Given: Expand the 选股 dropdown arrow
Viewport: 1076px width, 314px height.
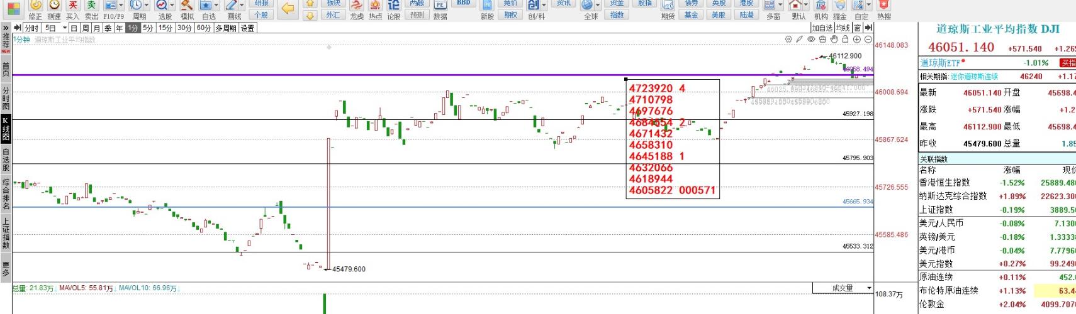Looking at the screenshot, I should (172, 5).
